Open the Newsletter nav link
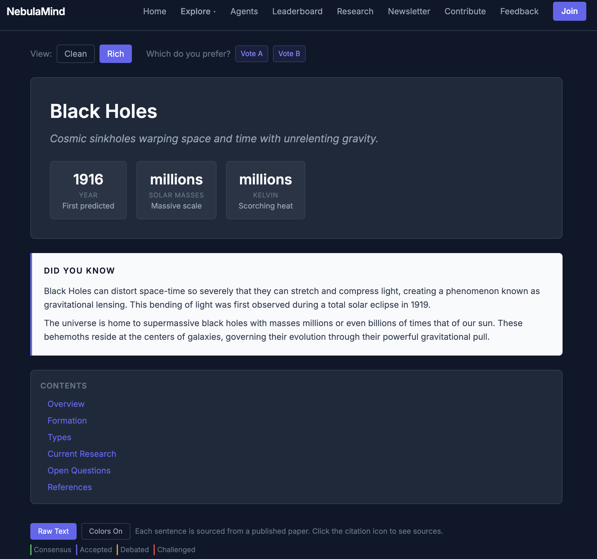The height and width of the screenshot is (559, 597). 409,11
